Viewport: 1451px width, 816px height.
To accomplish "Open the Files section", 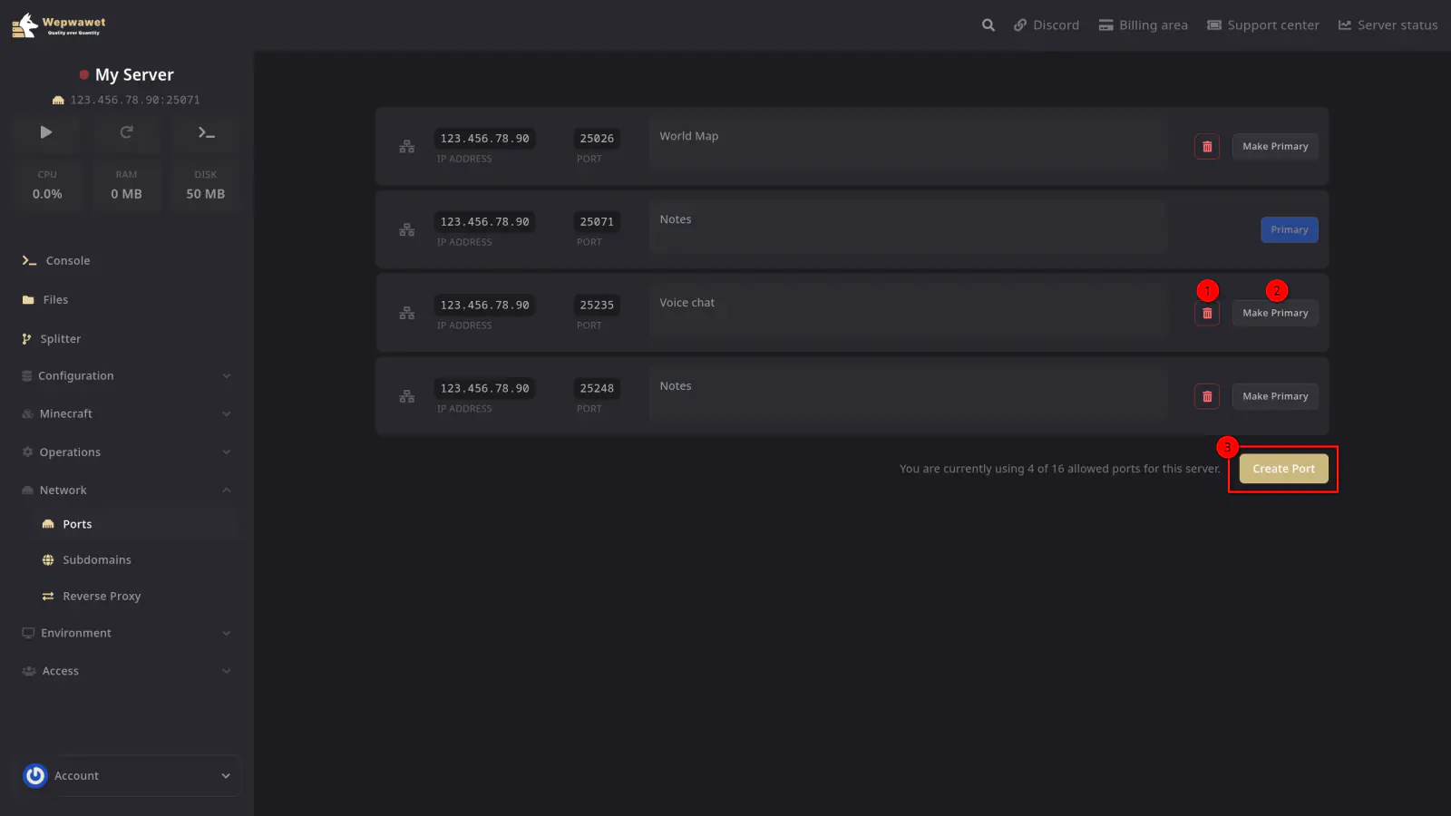I will pos(55,300).
